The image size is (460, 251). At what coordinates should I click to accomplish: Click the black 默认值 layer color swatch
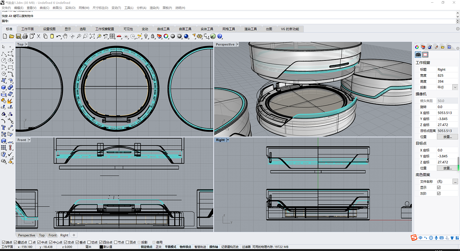101,247
